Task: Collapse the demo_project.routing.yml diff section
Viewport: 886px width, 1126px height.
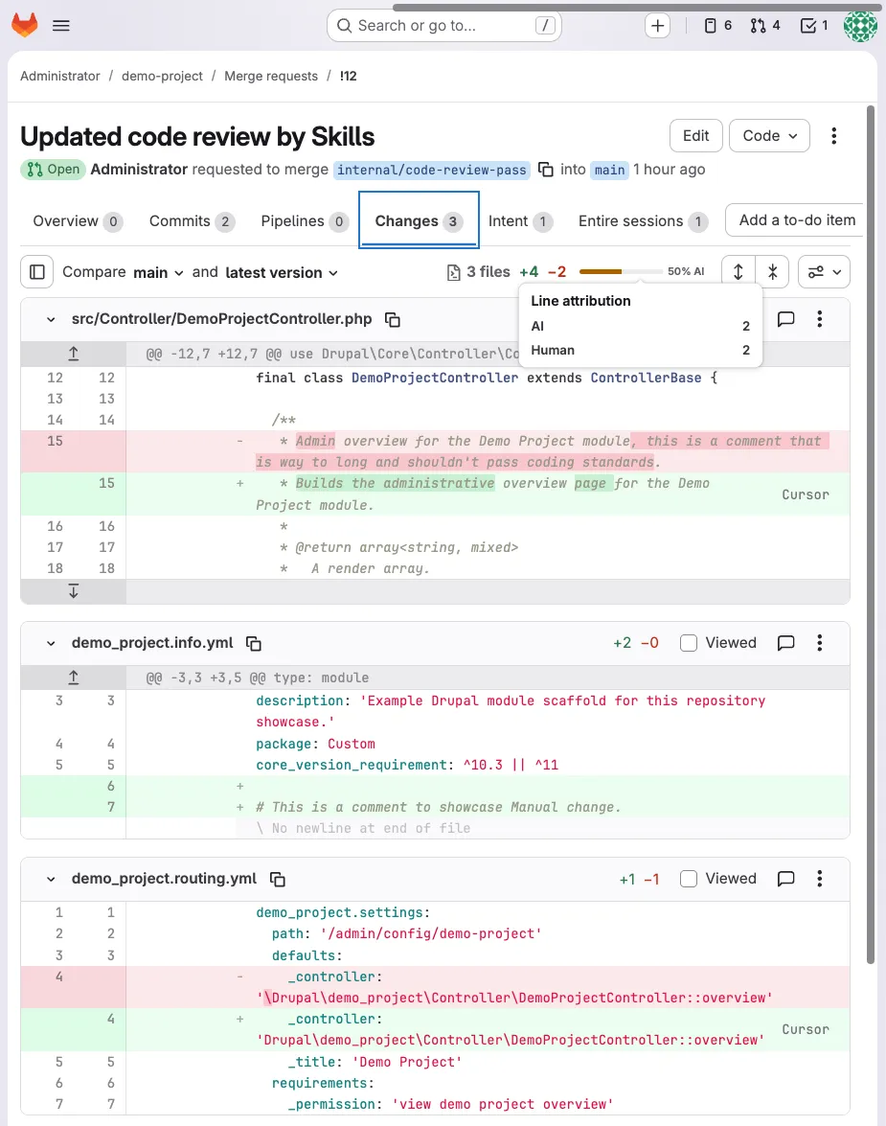Action: (x=50, y=879)
